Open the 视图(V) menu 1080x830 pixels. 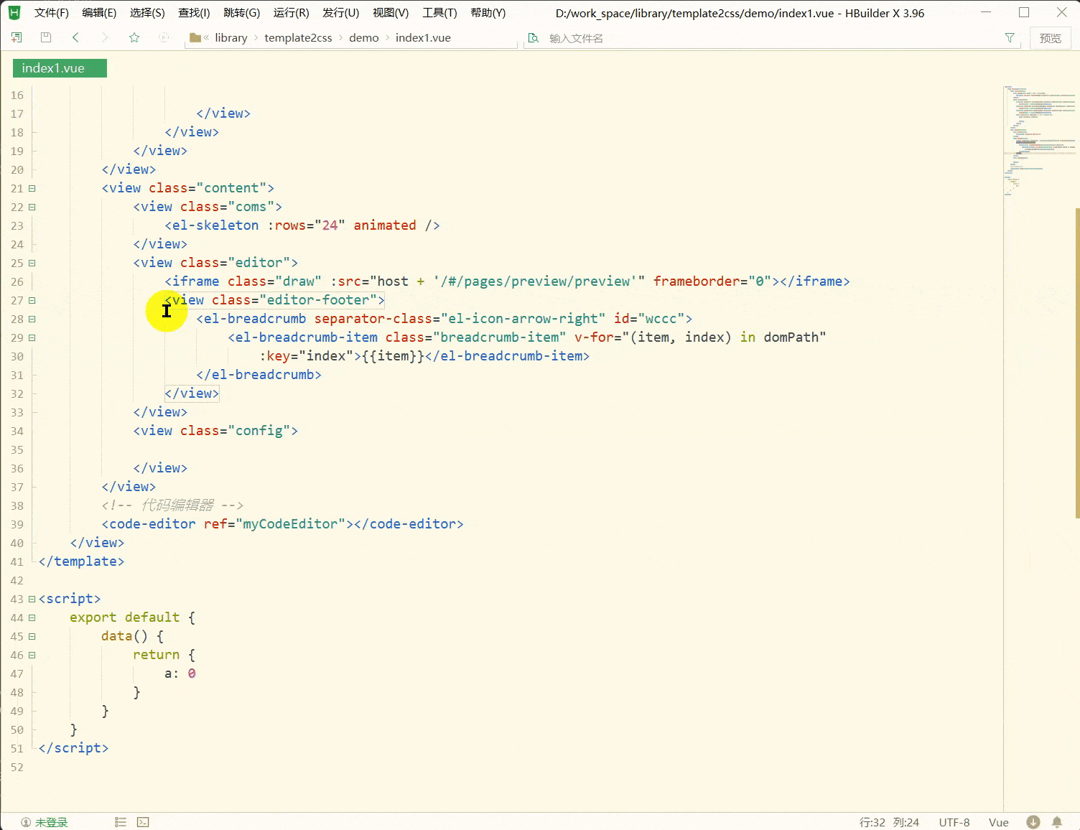[x=391, y=13]
